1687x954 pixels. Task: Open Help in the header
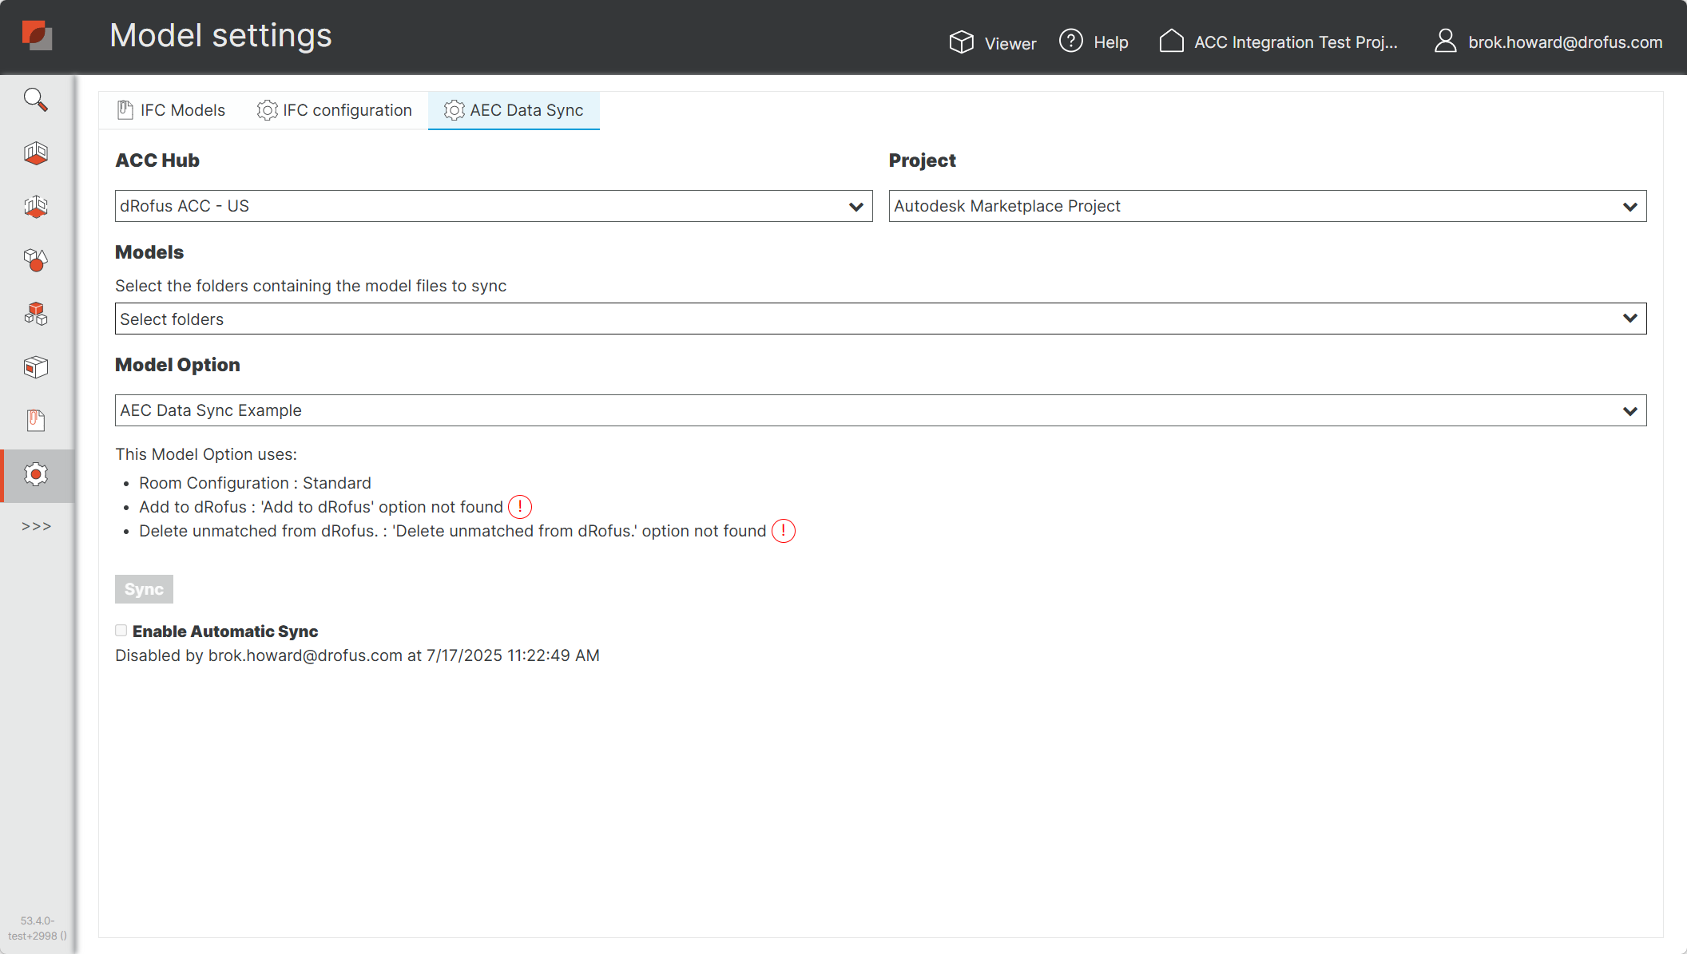coord(1094,42)
